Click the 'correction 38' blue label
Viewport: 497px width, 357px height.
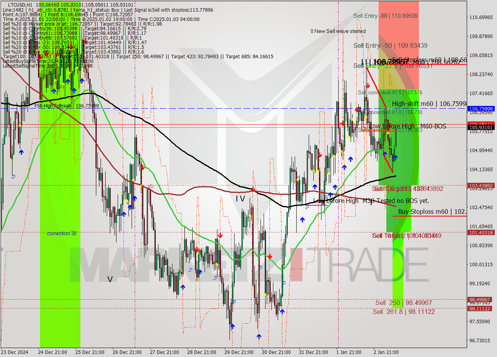point(62,233)
